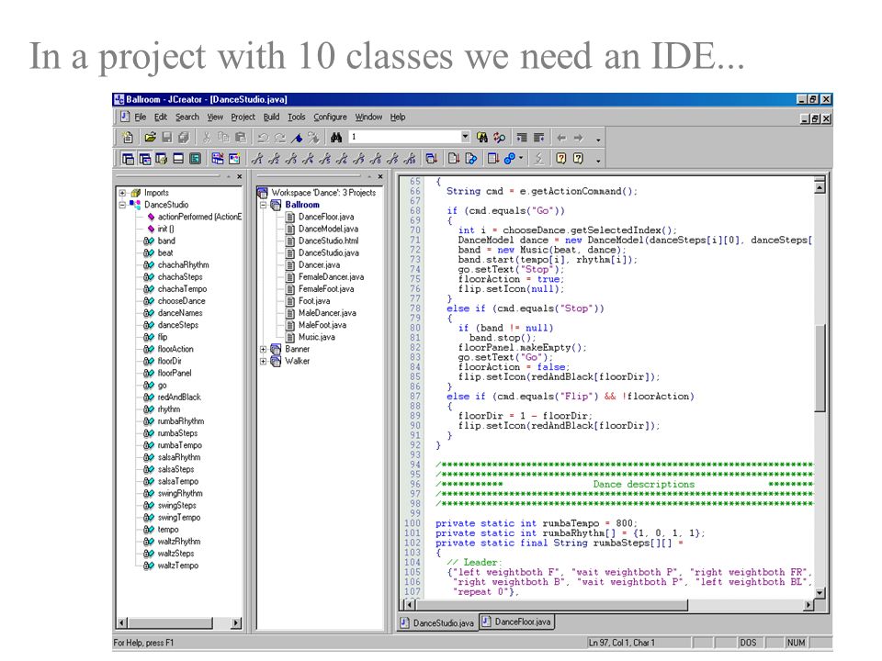882x661 pixels.
Task: Click the Save floppy disk icon
Action: click(x=166, y=137)
